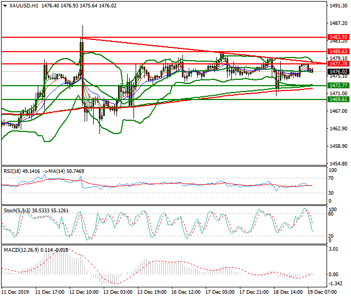Click the 1454.80 price scale value
Image resolution: width=351 pixels, height=298 pixels.
click(x=338, y=164)
